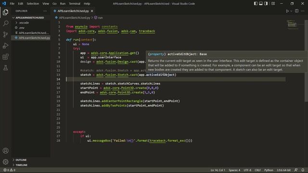
Task: Open the Go menu
Action: tap(54, 3)
